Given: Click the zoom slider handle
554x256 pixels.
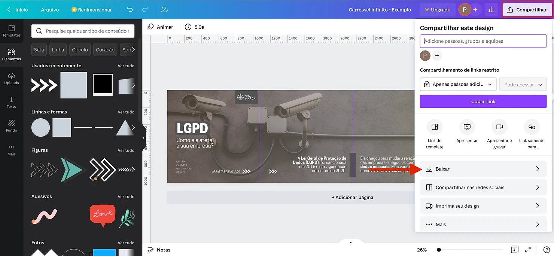Looking at the screenshot, I should 439,250.
